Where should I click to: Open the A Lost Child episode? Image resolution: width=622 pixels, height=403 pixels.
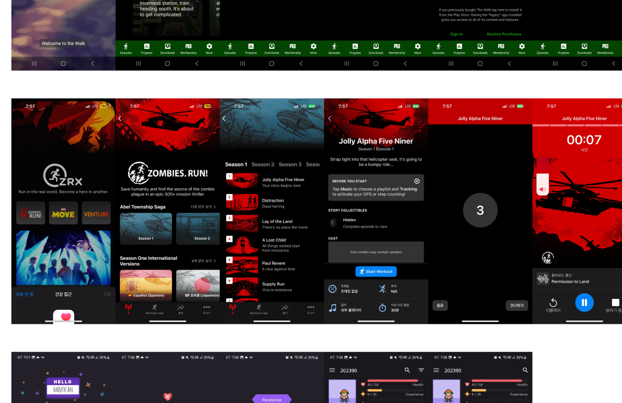[x=272, y=245]
